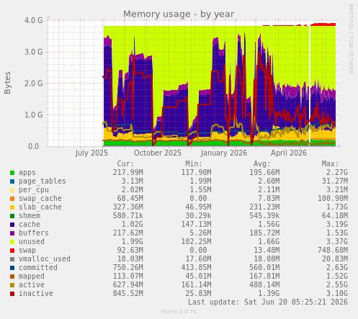
Task: Click apps current value 217.99M
Action: (128, 173)
